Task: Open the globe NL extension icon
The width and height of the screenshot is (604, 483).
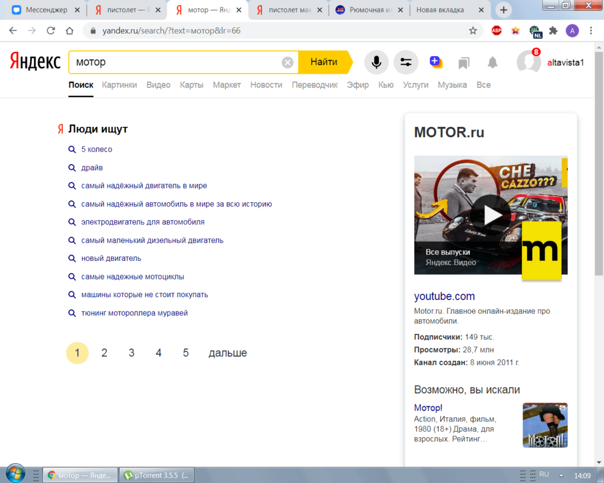Action: click(535, 31)
